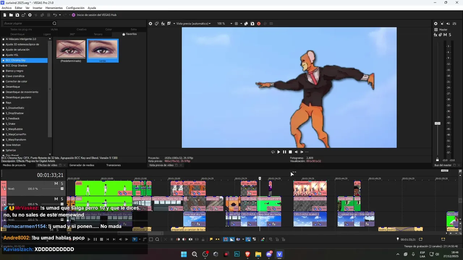
Task: Open Master bus FX button
Action: (x=436, y=35)
